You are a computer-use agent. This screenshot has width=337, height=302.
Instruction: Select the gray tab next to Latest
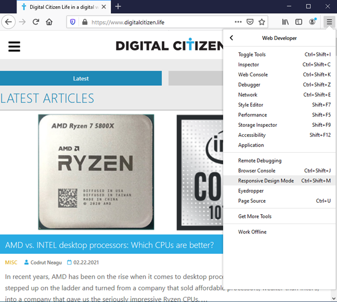click(196, 78)
